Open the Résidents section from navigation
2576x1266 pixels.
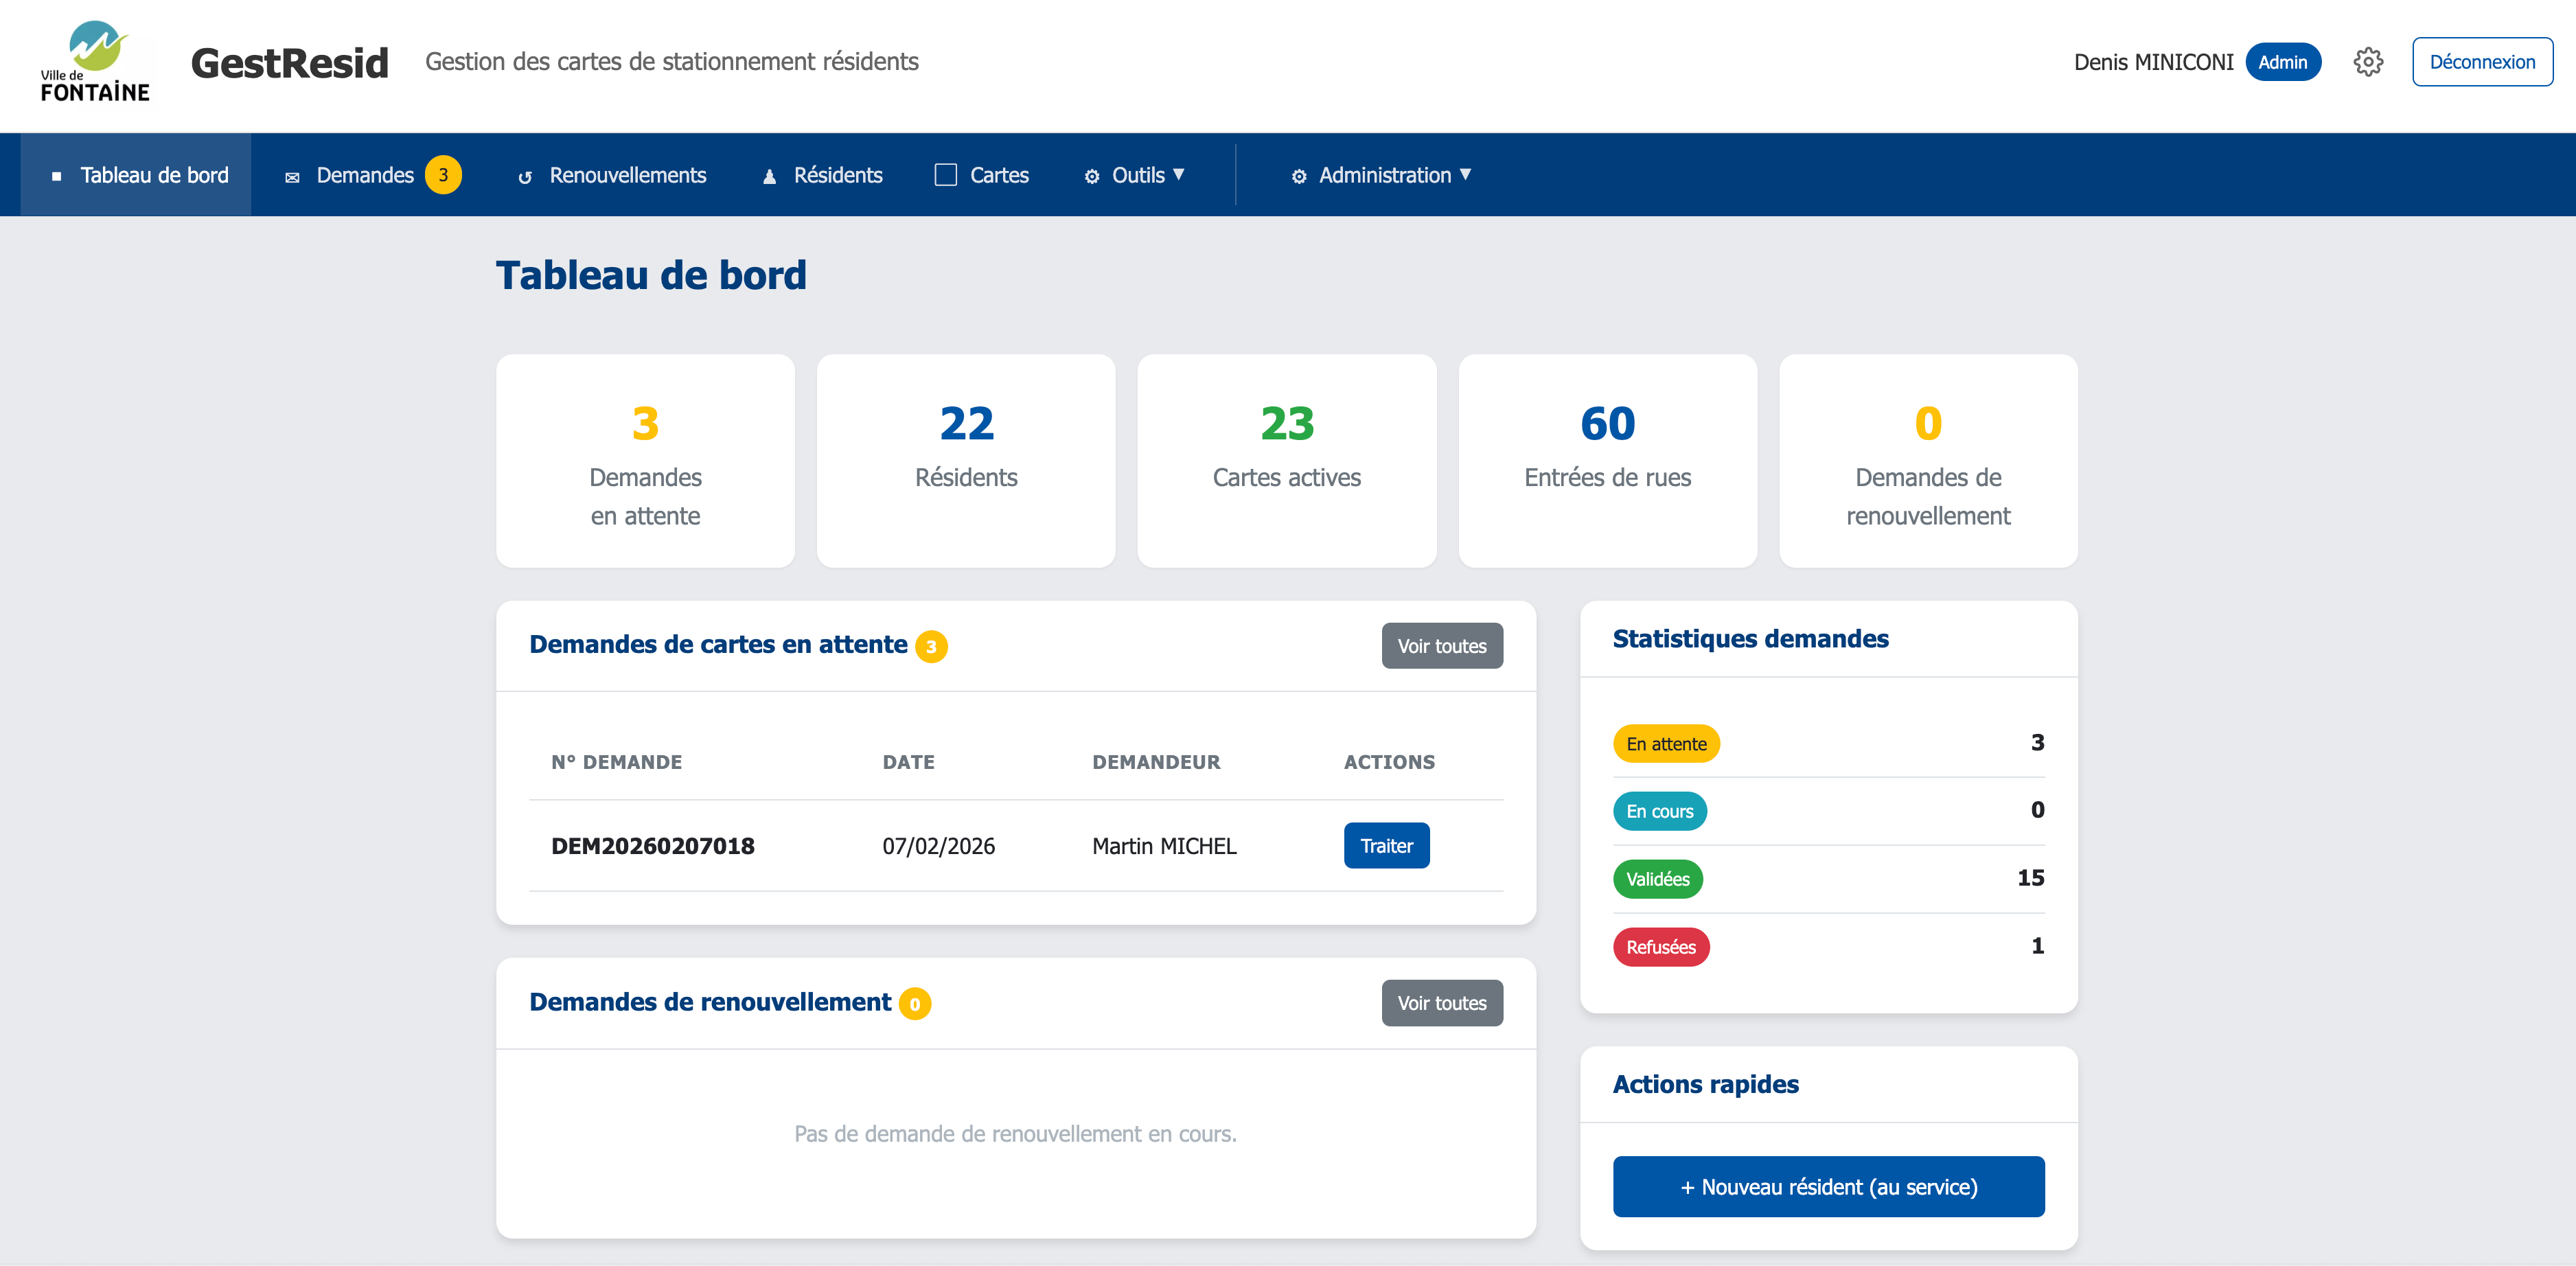click(x=838, y=175)
